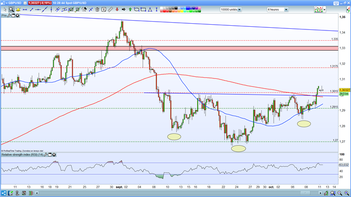Click the bottom-bar dotted grid icon
This screenshot has height=197, width=351.
click(24, 193)
